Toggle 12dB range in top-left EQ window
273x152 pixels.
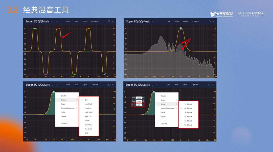click(68, 21)
